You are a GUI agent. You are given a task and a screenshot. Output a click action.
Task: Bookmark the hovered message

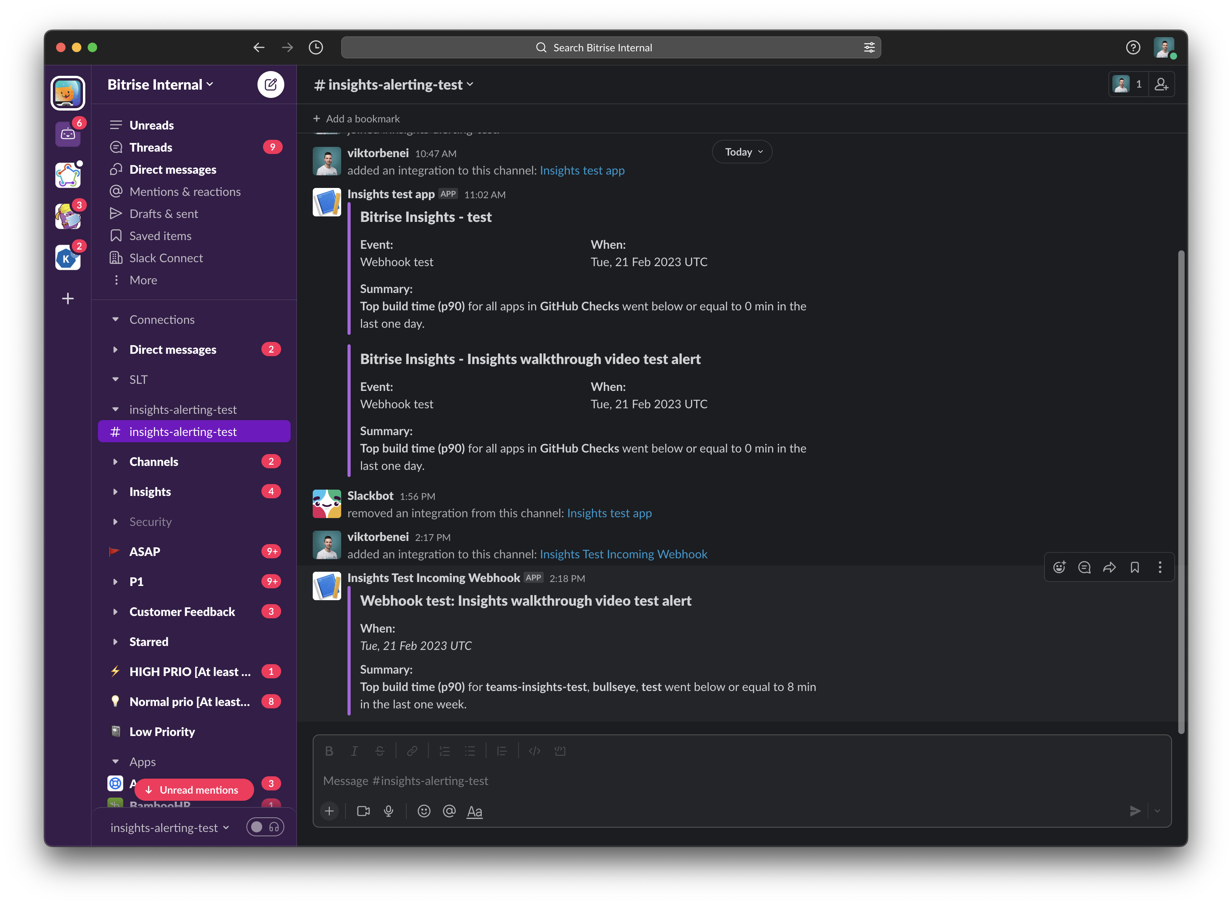click(1134, 567)
